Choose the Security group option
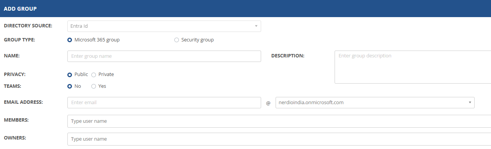Viewport: 491px width, 149px height. [177, 40]
